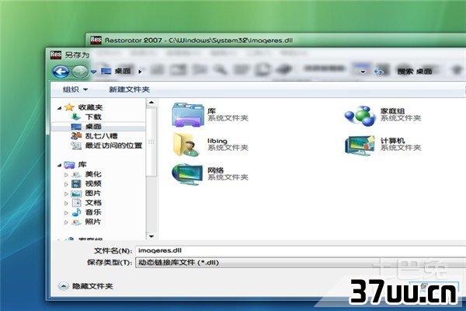Click the 视频 library icon

[x=76, y=183]
